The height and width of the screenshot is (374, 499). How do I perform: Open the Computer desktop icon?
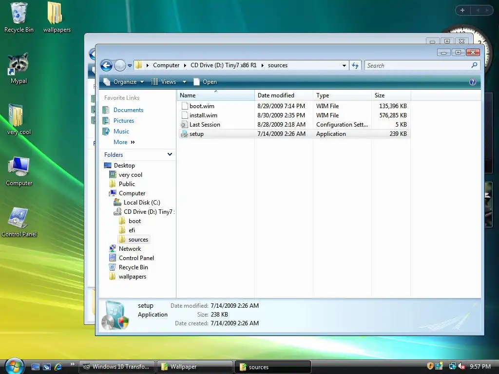click(19, 171)
